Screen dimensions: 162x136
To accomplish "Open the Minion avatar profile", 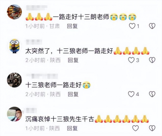I will tap(14, 46).
